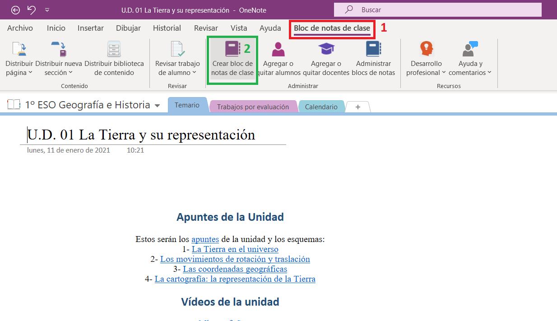Click Crear bloc de notas de clase
Screen dimensions: 557x321
(x=232, y=59)
